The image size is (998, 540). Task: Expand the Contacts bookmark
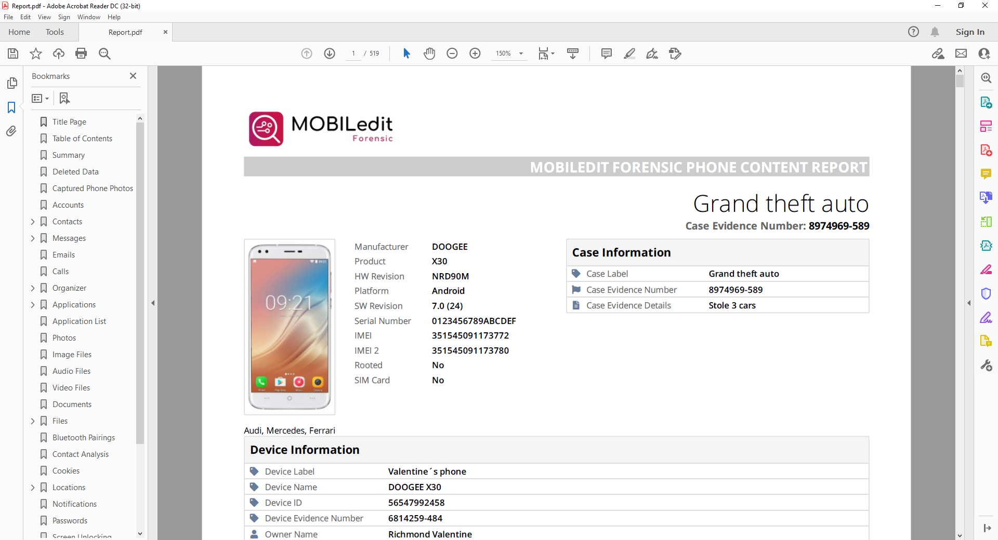pyautogui.click(x=33, y=222)
